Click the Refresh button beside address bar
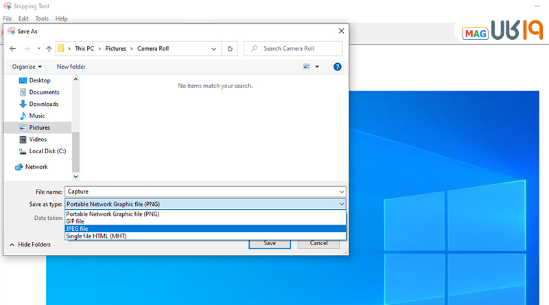The height and width of the screenshot is (305, 549). tap(230, 49)
